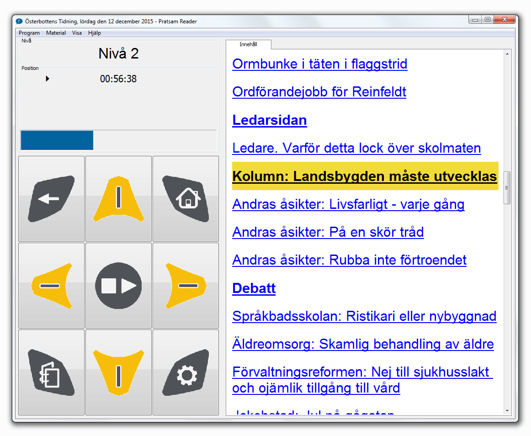The image size is (531, 436).
Task: Open the Visa menu
Action: [77, 33]
